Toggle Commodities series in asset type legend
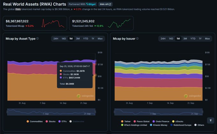 34,122
